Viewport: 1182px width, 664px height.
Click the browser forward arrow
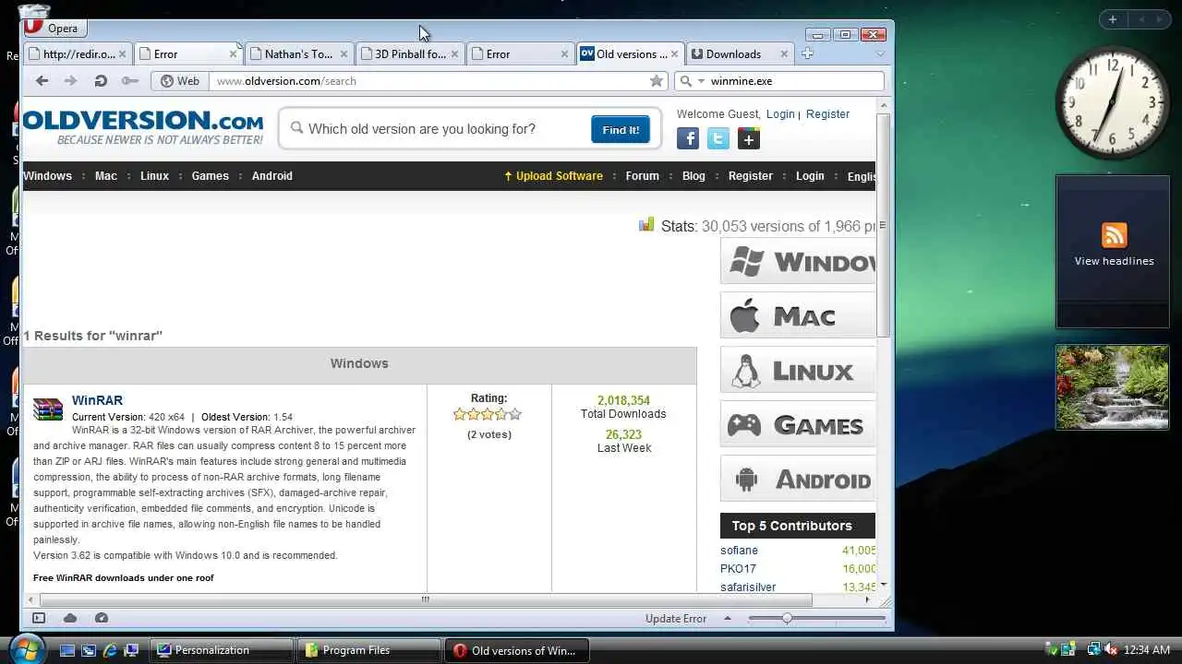(70, 81)
